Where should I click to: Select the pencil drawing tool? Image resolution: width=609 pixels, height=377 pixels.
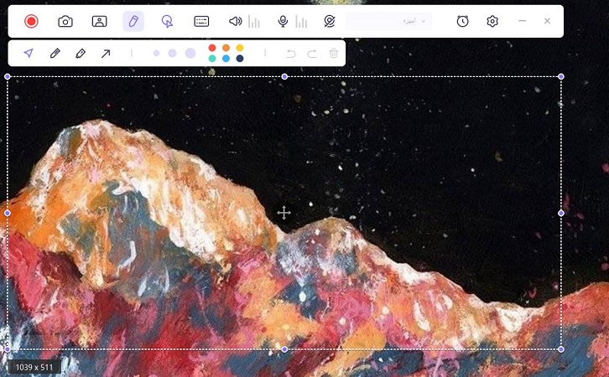click(x=55, y=53)
